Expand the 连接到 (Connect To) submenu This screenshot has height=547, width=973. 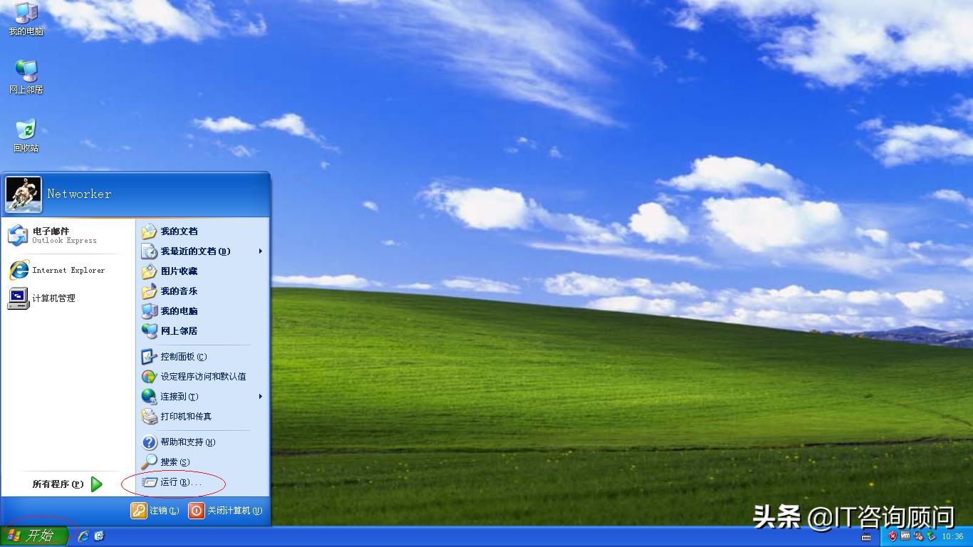(175, 397)
